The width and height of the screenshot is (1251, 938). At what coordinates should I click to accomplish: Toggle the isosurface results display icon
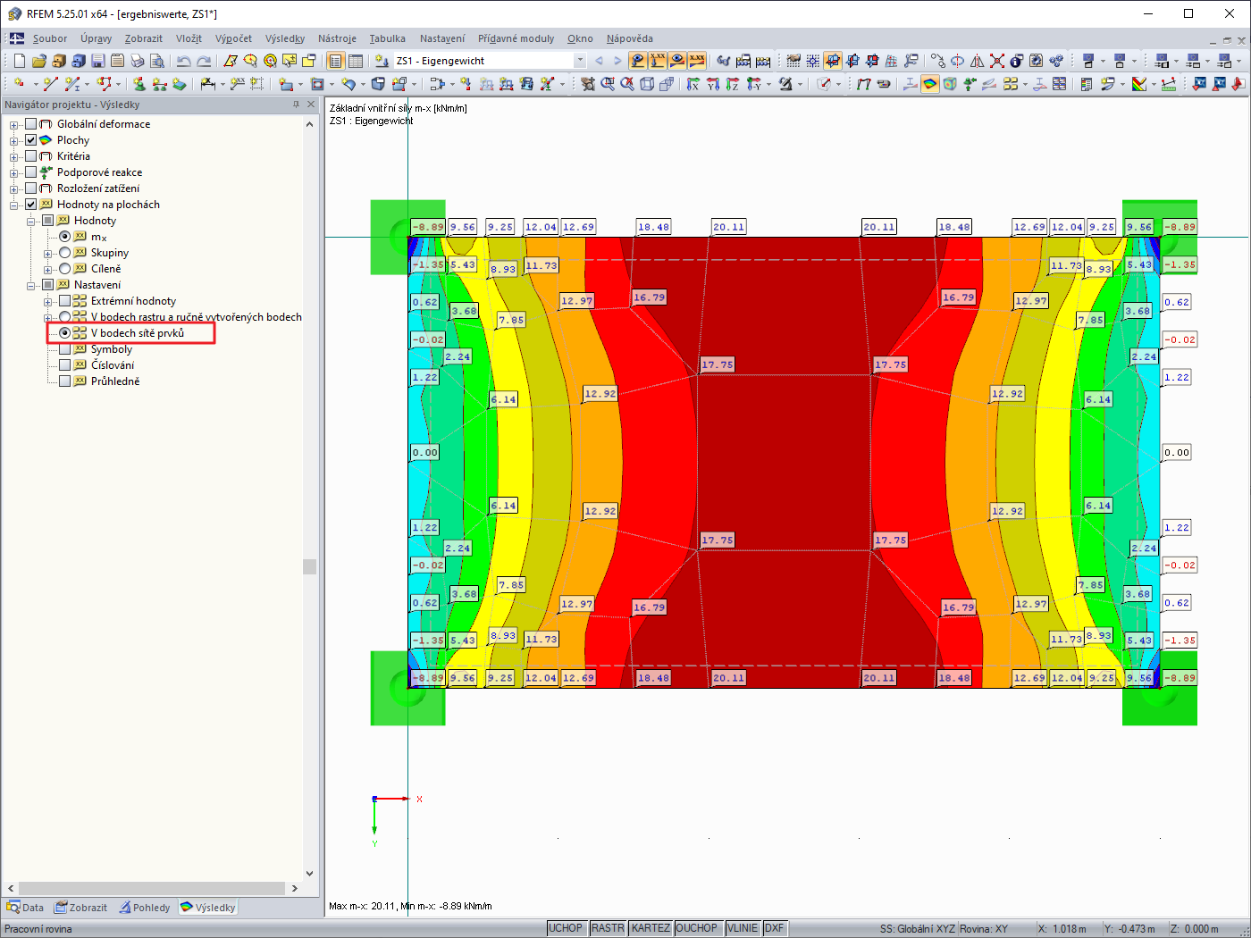(x=930, y=84)
